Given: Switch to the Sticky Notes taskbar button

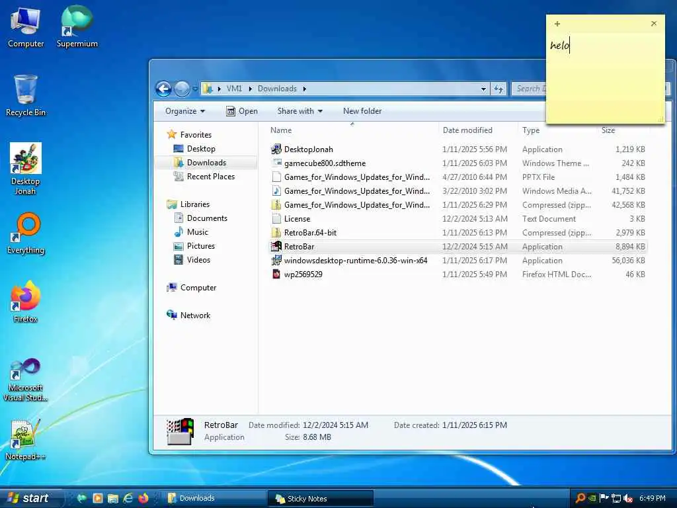Looking at the screenshot, I should point(321,498).
